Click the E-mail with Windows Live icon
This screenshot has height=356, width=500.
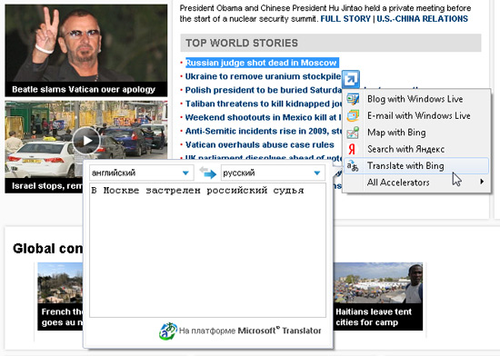[x=353, y=115]
